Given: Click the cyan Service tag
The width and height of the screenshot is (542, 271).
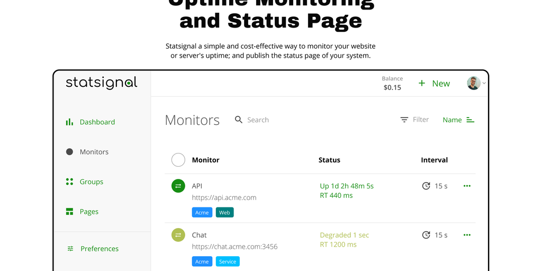Looking at the screenshot, I should click(228, 261).
